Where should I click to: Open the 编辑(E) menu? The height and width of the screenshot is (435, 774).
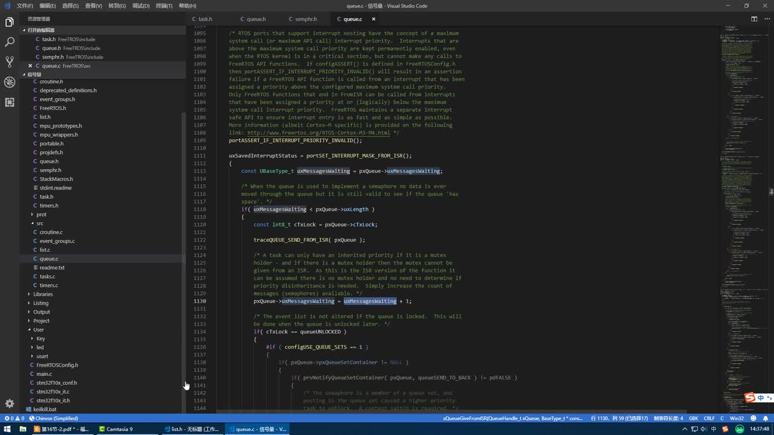47,5
